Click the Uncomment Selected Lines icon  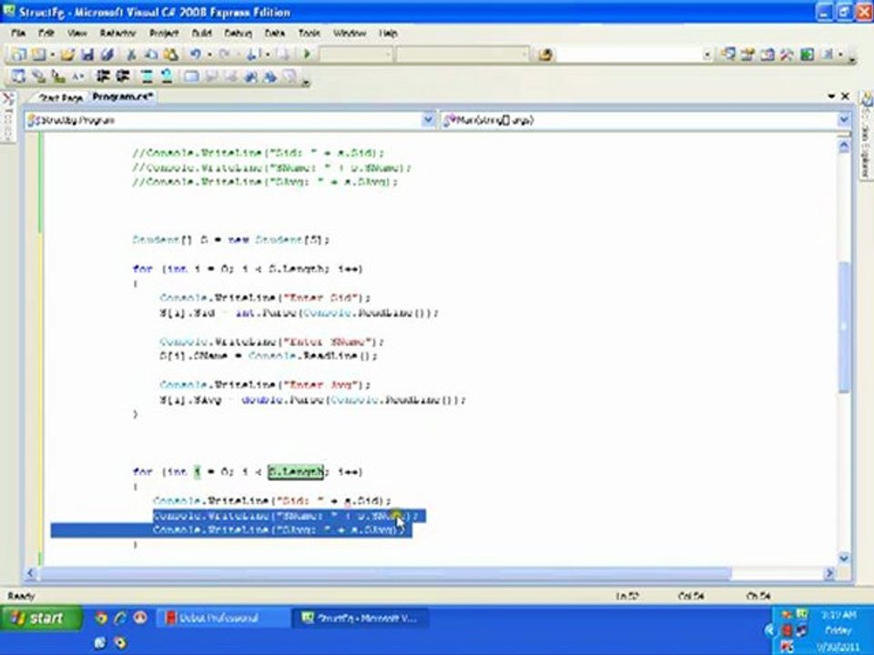166,76
